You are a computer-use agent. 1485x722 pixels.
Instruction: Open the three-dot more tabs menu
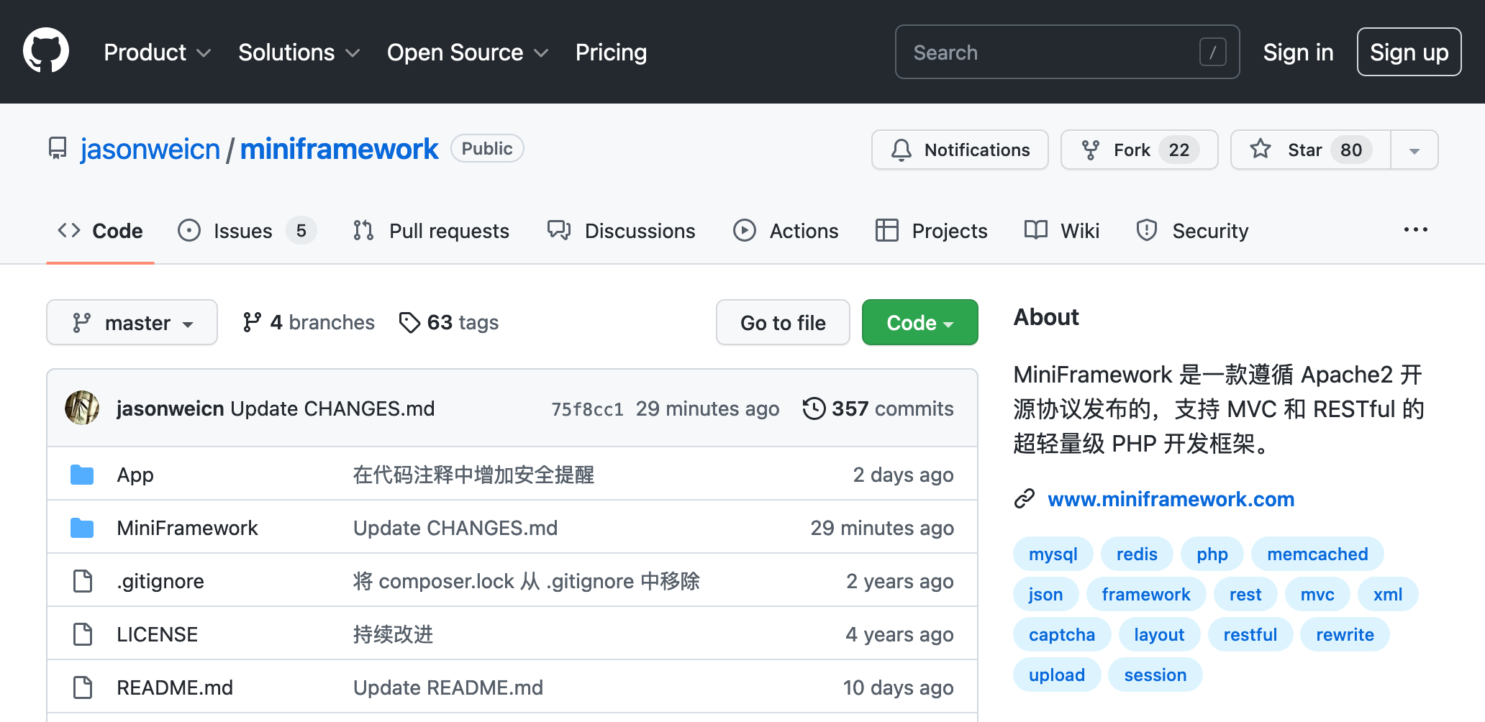pos(1415,229)
